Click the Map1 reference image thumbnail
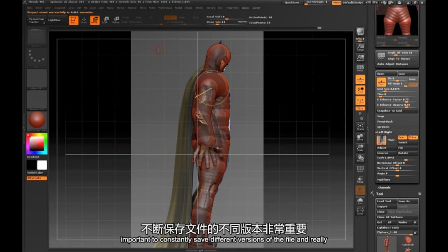The width and height of the screenshot is (448, 252). [381, 140]
